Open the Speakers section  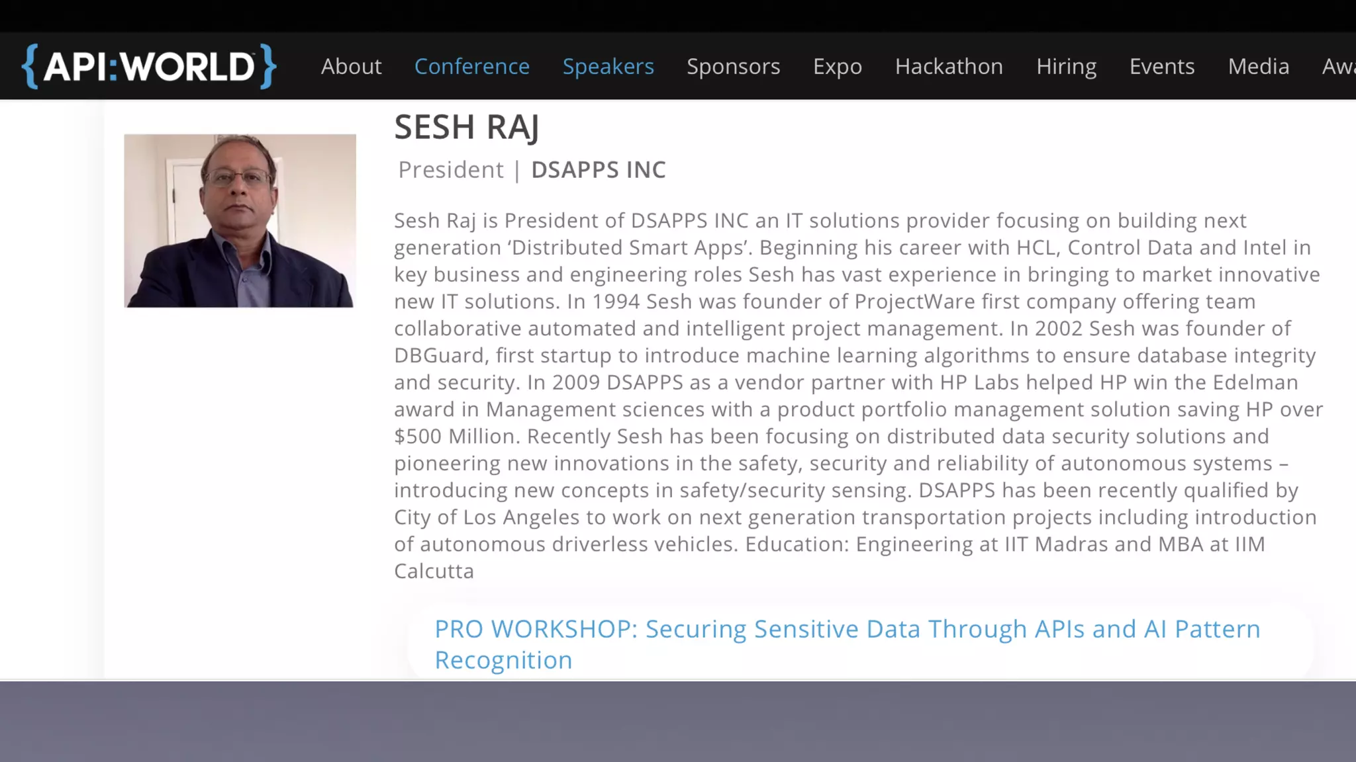[x=608, y=66]
